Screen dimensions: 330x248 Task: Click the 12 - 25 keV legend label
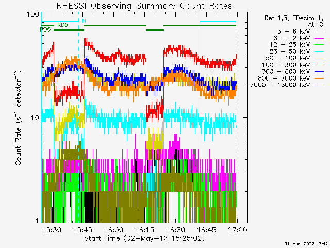point(290,45)
